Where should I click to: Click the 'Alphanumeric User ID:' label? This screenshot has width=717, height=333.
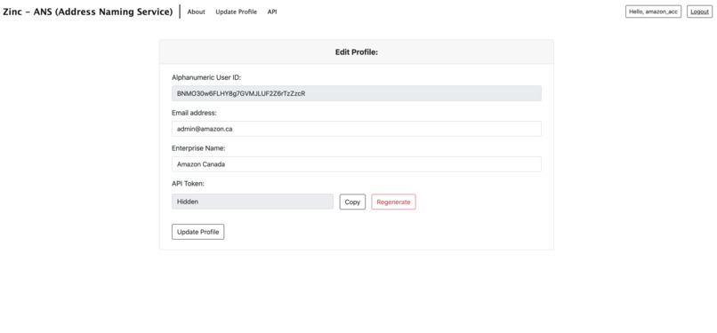(206, 77)
